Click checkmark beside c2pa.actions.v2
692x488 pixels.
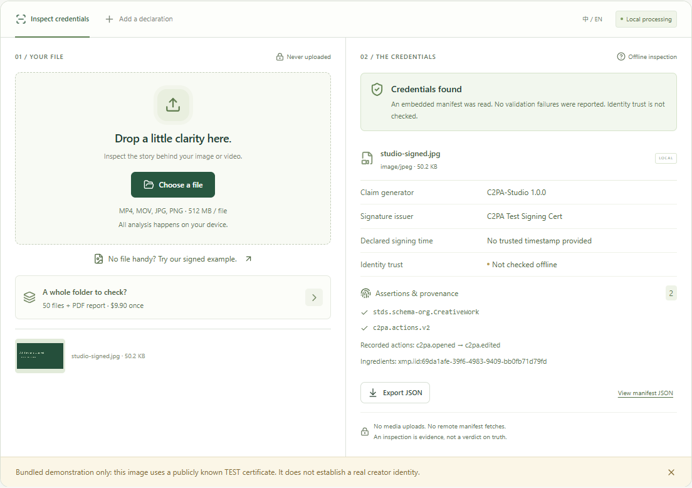pyautogui.click(x=365, y=328)
